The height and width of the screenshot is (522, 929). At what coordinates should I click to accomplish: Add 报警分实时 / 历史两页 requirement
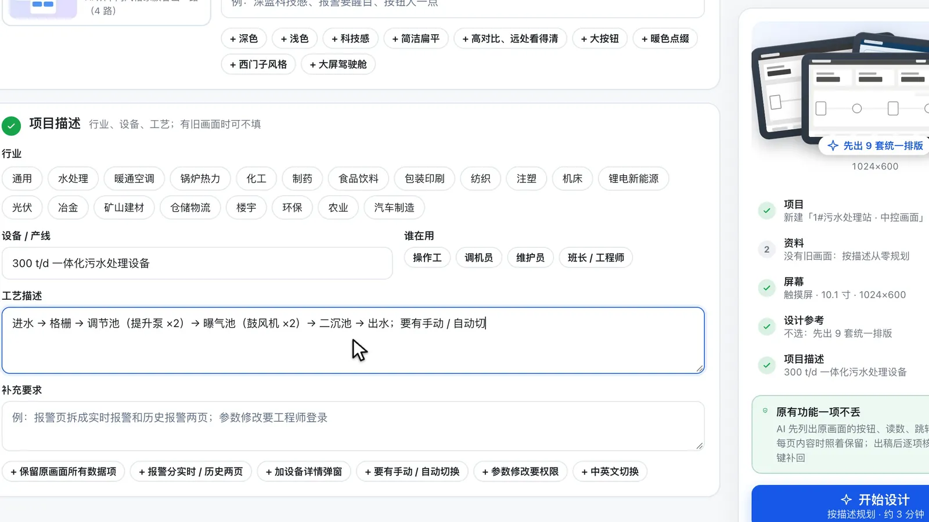191,472
